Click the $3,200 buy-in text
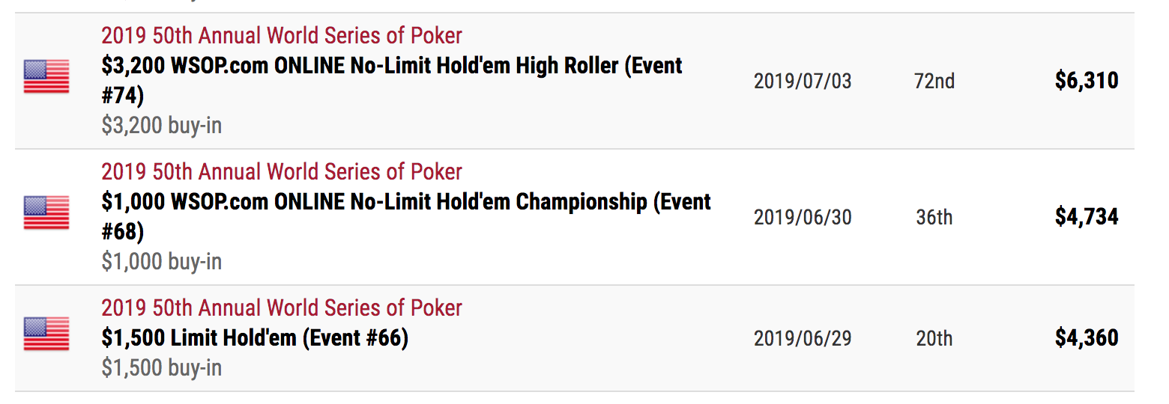Image resolution: width=1169 pixels, height=404 pixels. coord(162,125)
